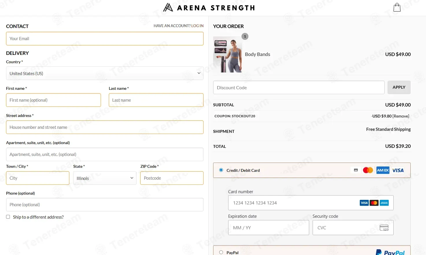Click the Phone (optional) input field

pyautogui.click(x=105, y=205)
